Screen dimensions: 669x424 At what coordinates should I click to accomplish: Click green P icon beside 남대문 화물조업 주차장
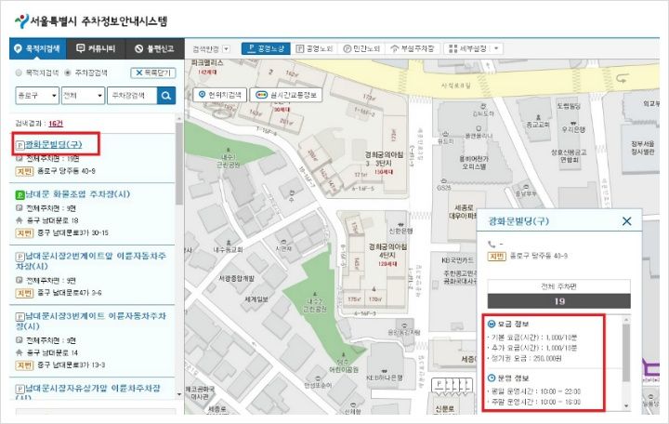pos(20,195)
